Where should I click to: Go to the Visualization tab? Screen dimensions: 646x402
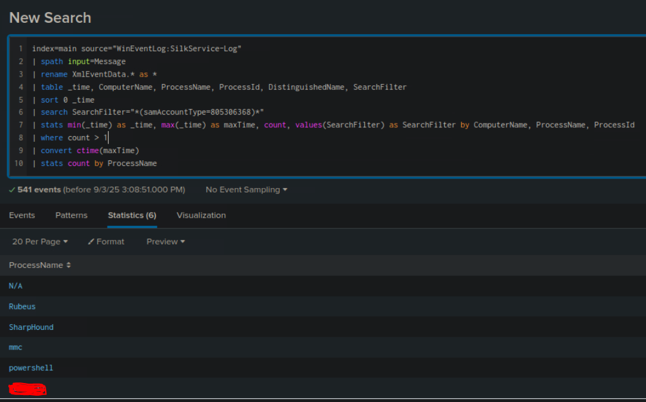201,215
